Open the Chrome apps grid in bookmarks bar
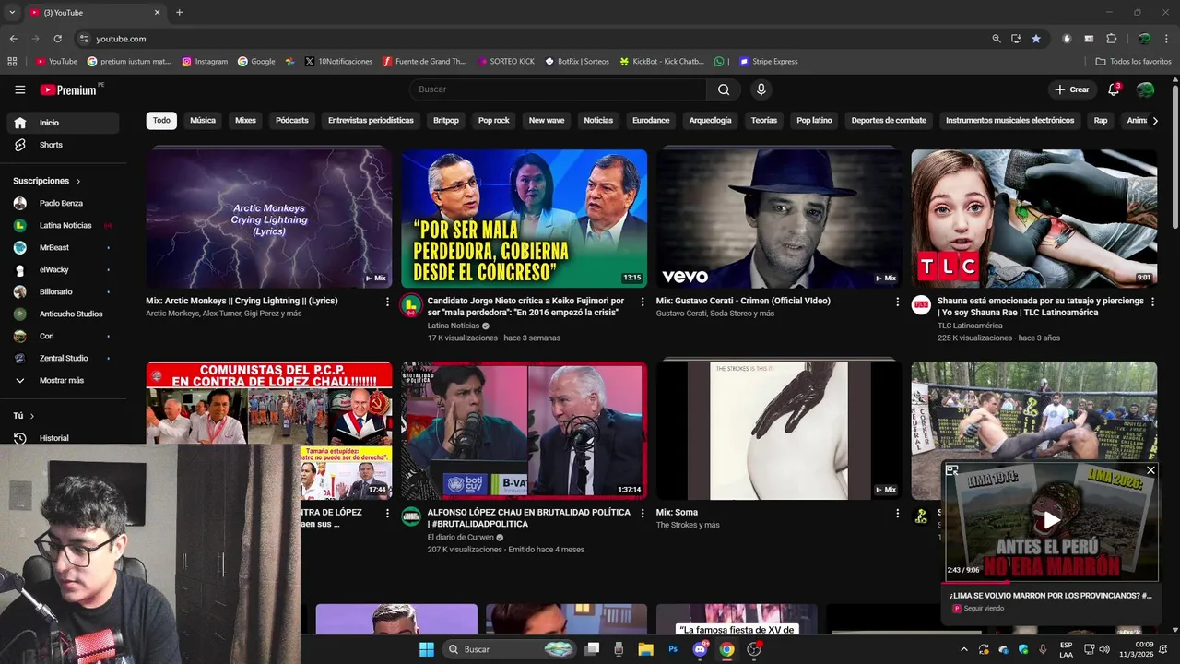This screenshot has height=664, width=1180. (12, 62)
